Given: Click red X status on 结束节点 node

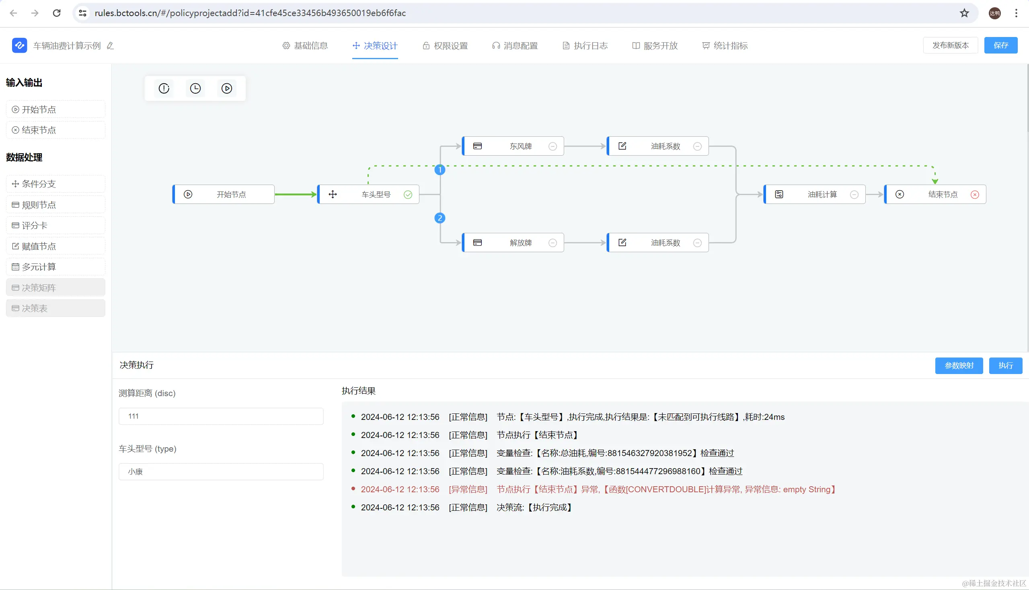Looking at the screenshot, I should (x=975, y=195).
